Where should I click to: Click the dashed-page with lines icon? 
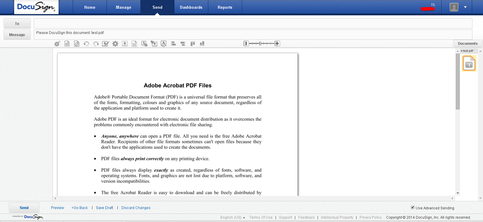tap(134, 44)
